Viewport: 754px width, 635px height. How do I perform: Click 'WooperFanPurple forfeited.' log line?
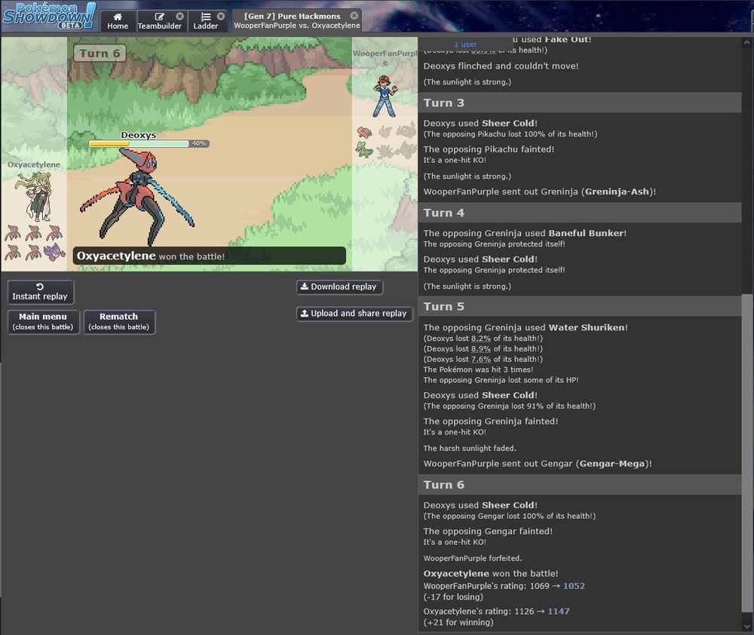[x=473, y=559]
